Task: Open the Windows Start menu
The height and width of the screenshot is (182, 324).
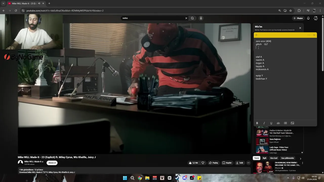Action: coord(125,178)
